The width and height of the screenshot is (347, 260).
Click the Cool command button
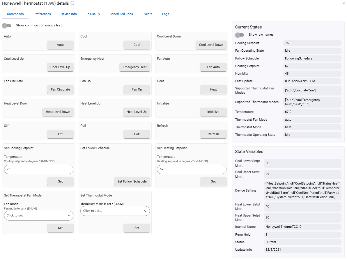coord(137,45)
